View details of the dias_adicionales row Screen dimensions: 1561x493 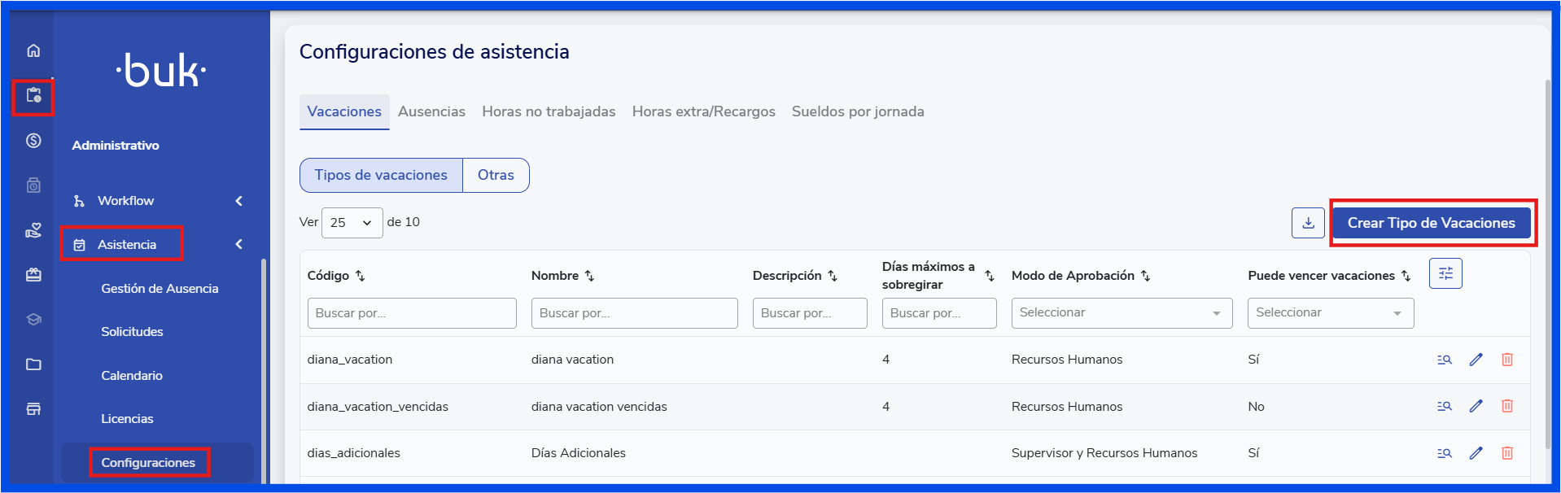point(1445,453)
